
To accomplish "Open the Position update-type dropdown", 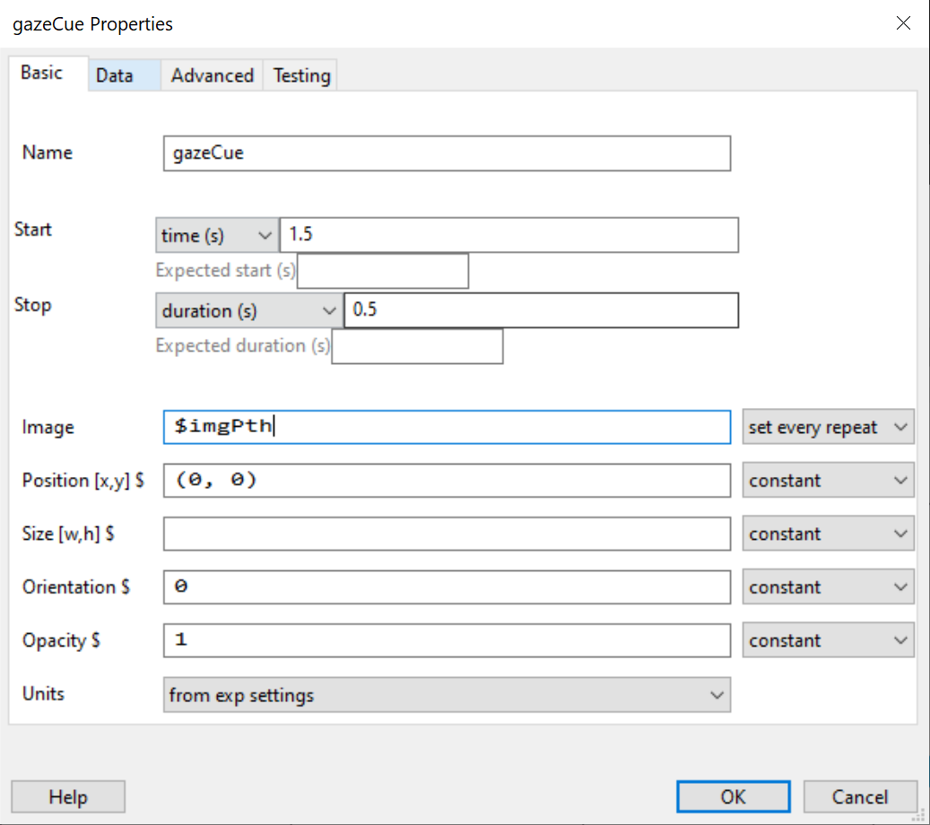I will click(828, 481).
